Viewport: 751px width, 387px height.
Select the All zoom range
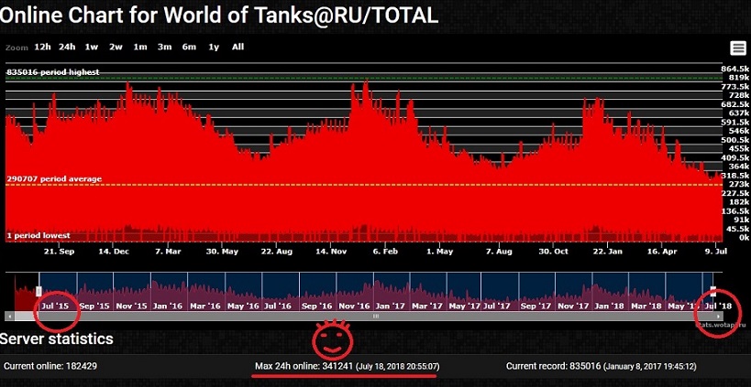pos(238,47)
